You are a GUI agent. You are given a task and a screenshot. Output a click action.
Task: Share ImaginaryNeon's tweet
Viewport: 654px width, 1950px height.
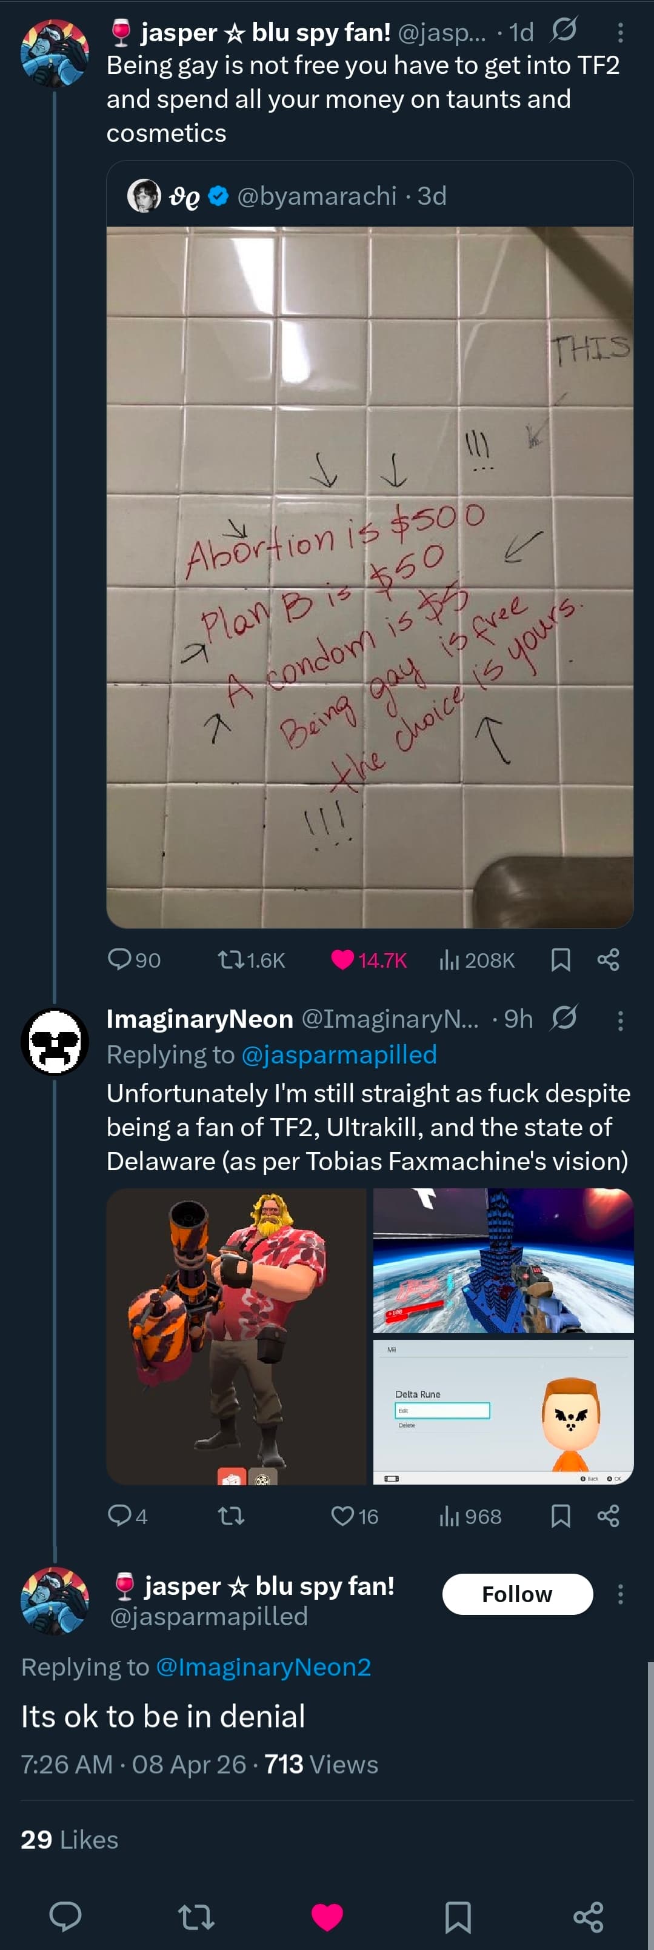[608, 1516]
